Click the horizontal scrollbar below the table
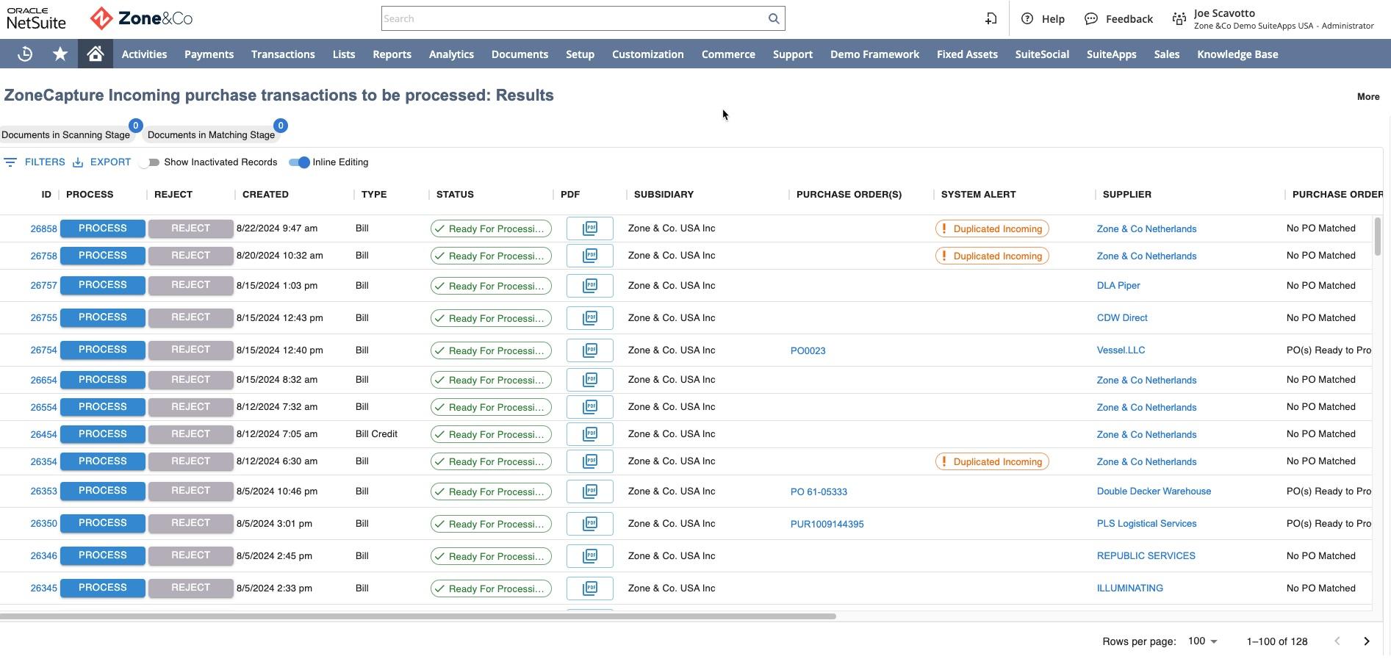 click(417, 616)
